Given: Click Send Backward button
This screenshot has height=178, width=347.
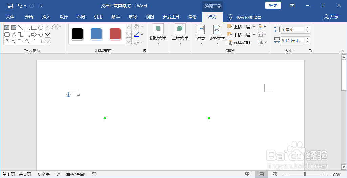Looking at the screenshot, I should pos(239,35).
